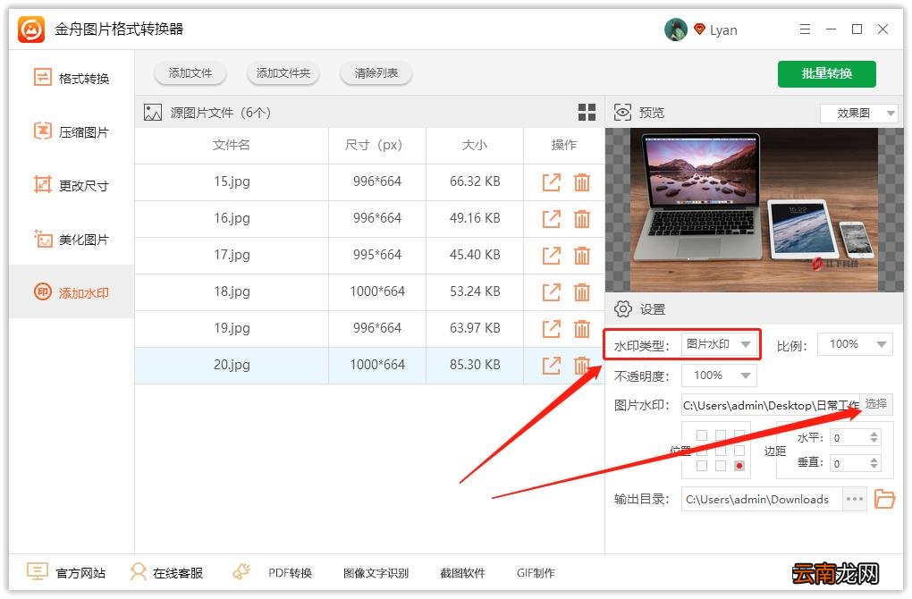Select the 20.jpg file row
The image size is (912, 599).
coord(369,366)
